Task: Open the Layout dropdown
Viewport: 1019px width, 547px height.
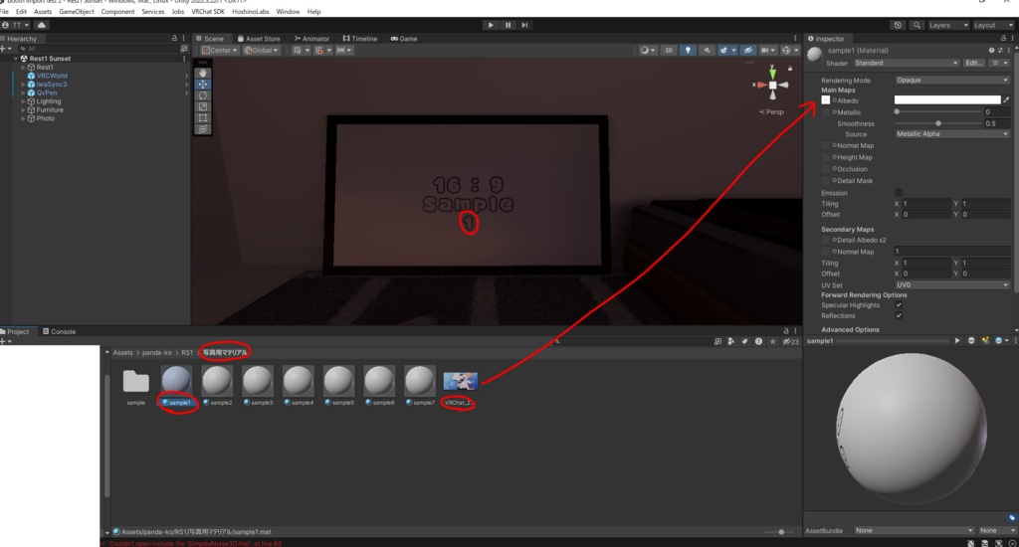Action: click(993, 25)
